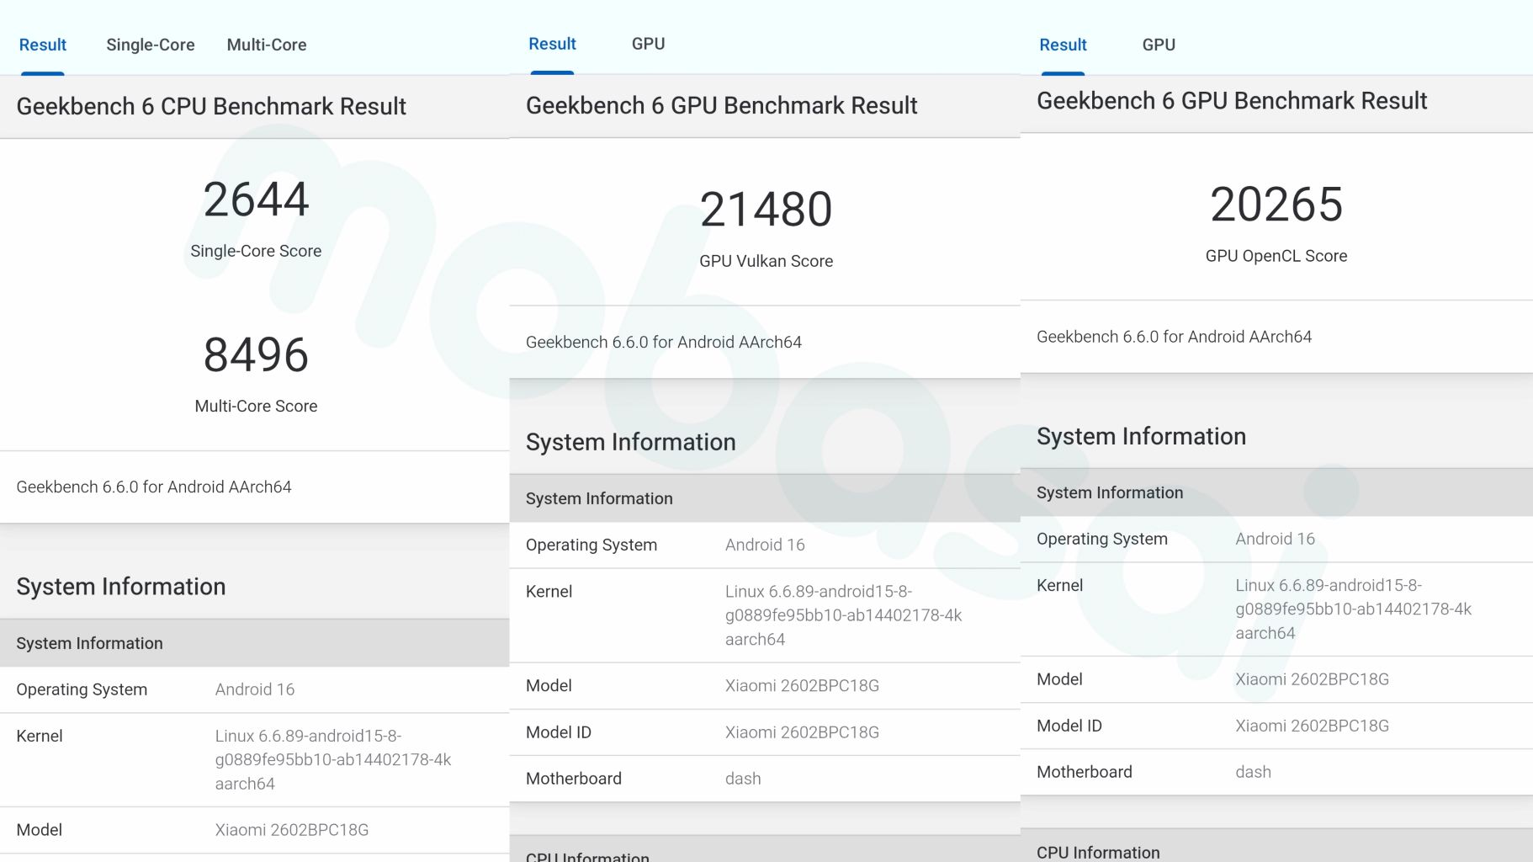This screenshot has height=862, width=1533.
Task: Click the Geekbench 6 CPU Benchmark Result heading
Action: pyautogui.click(x=211, y=106)
